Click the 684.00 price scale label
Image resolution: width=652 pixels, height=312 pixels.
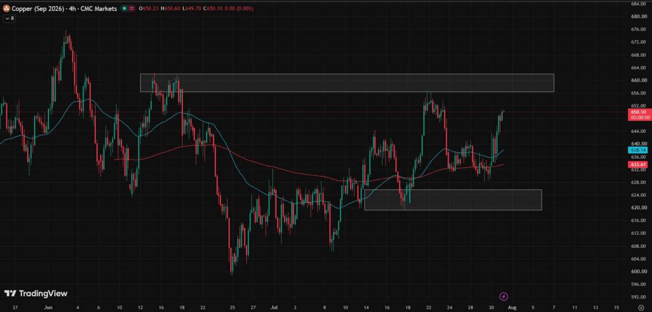tap(638, 4)
